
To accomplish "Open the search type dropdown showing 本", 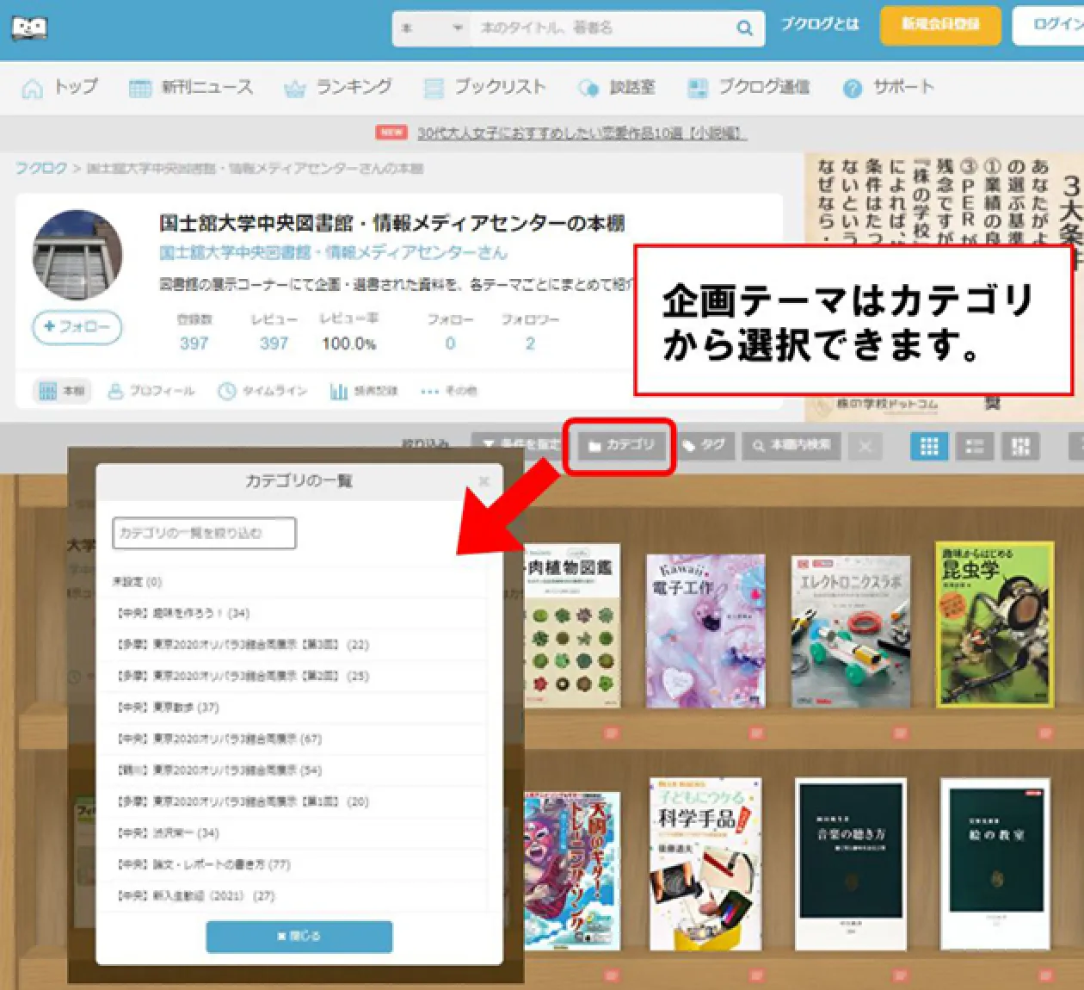I will tap(432, 28).
